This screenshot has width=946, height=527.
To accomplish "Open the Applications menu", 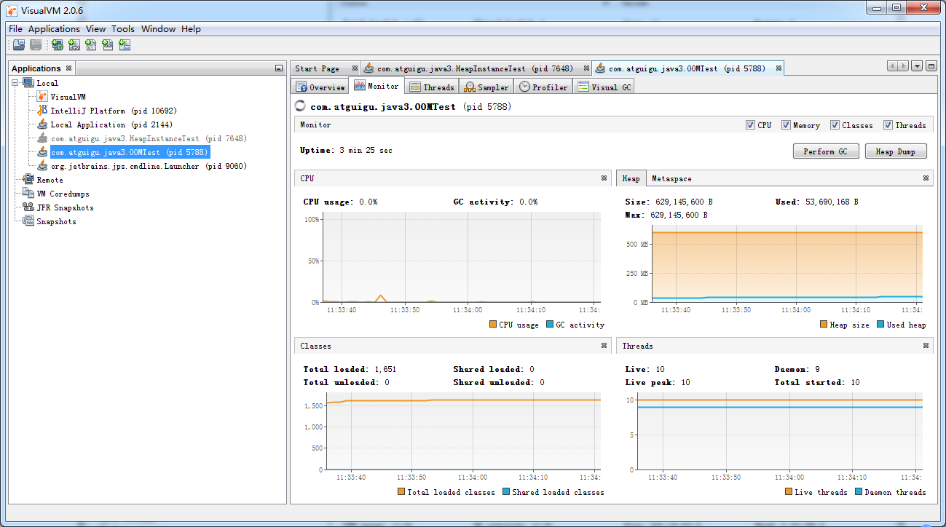I will coord(54,29).
